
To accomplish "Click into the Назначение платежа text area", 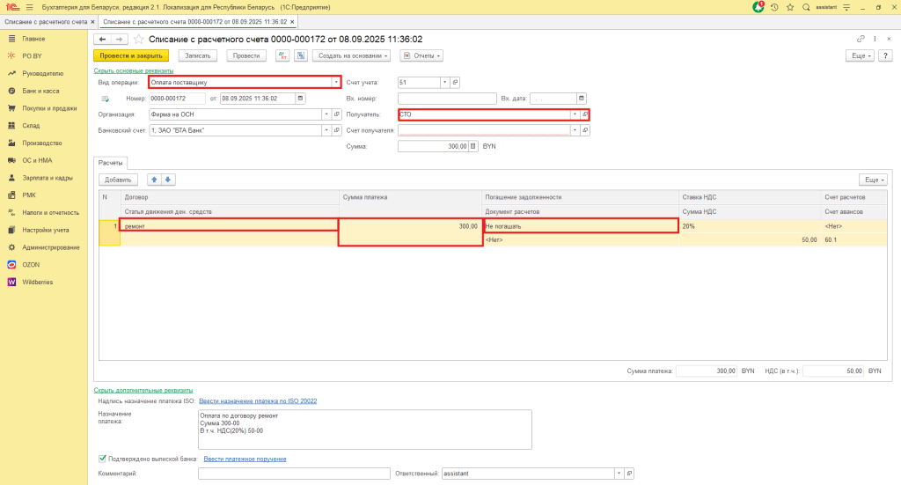I will 365,430.
